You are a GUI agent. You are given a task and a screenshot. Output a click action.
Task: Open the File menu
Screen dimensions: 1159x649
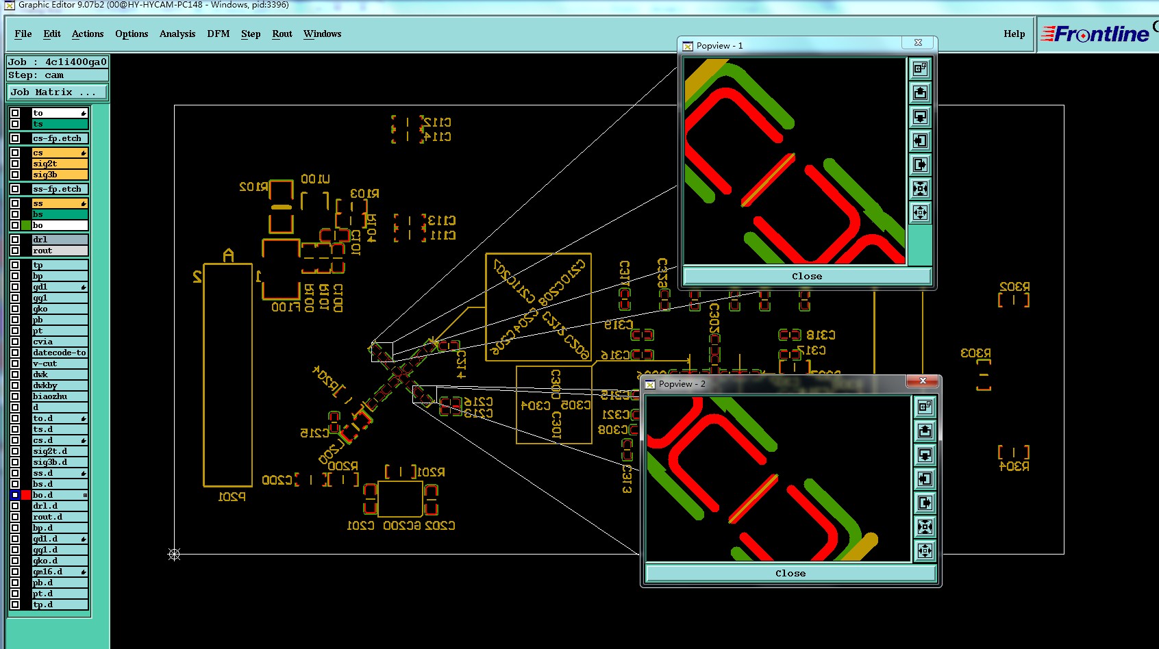[23, 34]
